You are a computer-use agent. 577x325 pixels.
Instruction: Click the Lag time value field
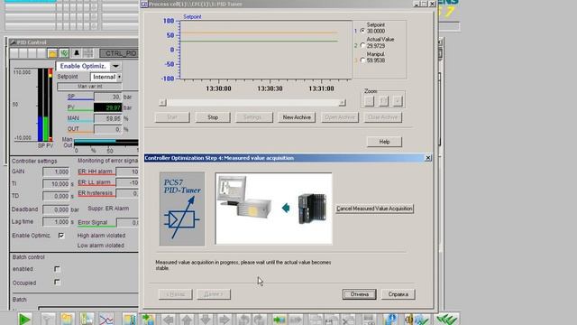56,222
